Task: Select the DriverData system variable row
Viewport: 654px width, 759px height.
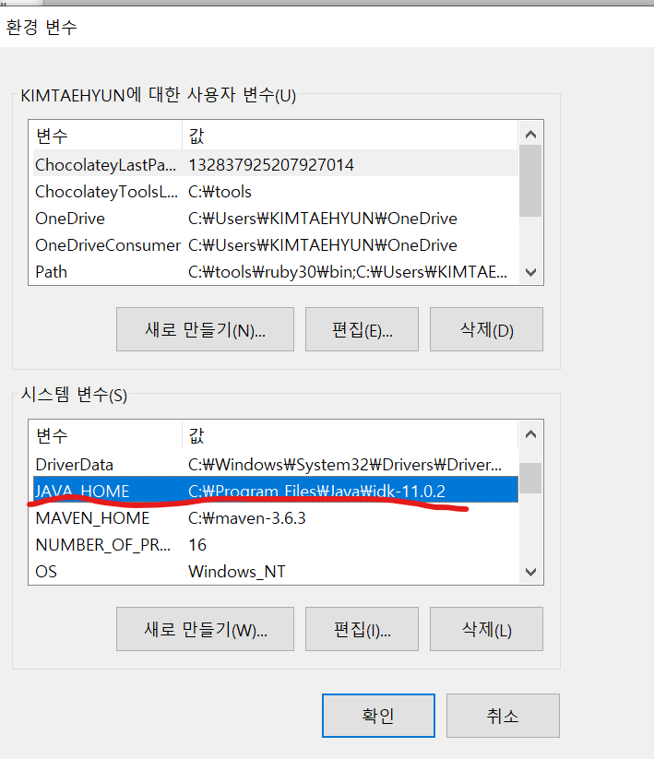Action: coord(276,464)
